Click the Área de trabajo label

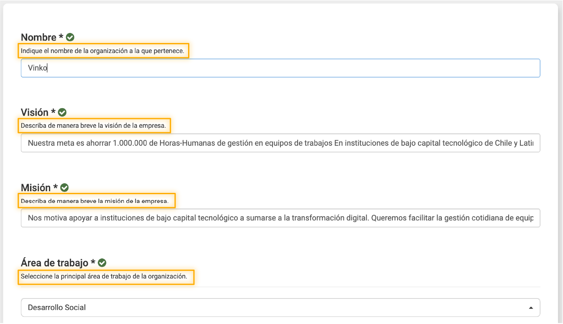[58, 263]
